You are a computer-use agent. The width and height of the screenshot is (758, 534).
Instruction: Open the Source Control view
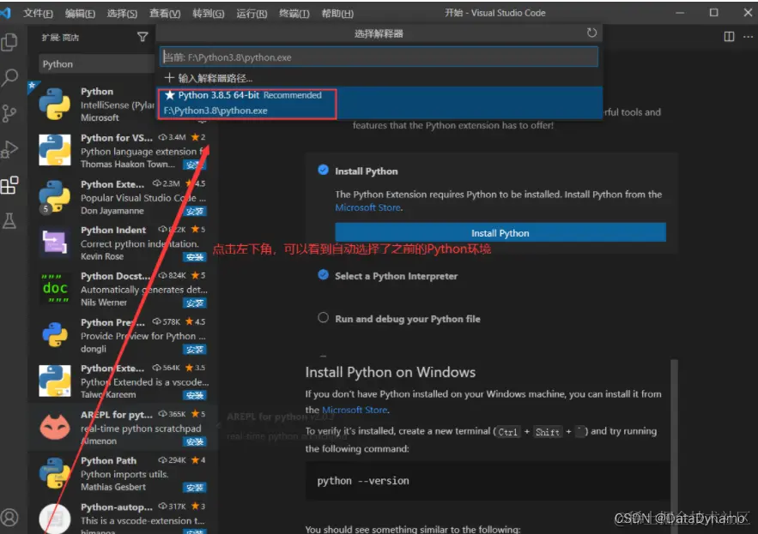coord(9,113)
